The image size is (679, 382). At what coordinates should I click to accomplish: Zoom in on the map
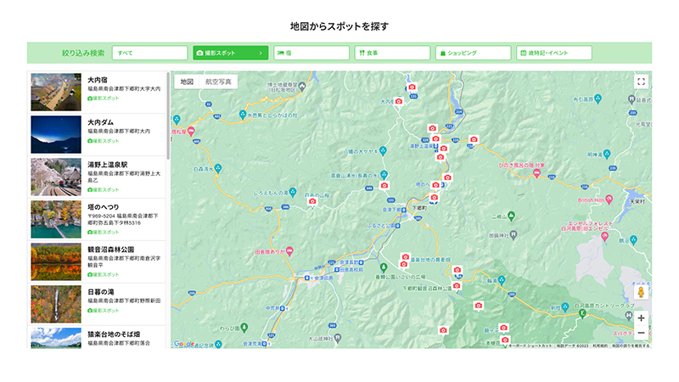point(642,318)
